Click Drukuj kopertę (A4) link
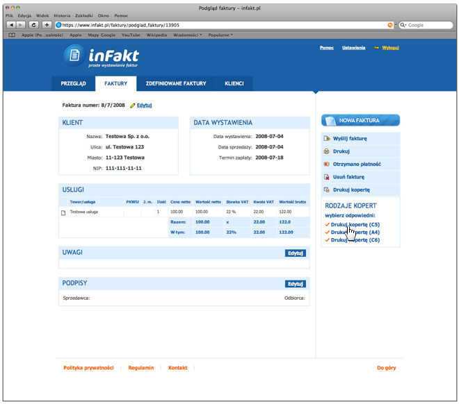459x404 pixels. (x=355, y=233)
